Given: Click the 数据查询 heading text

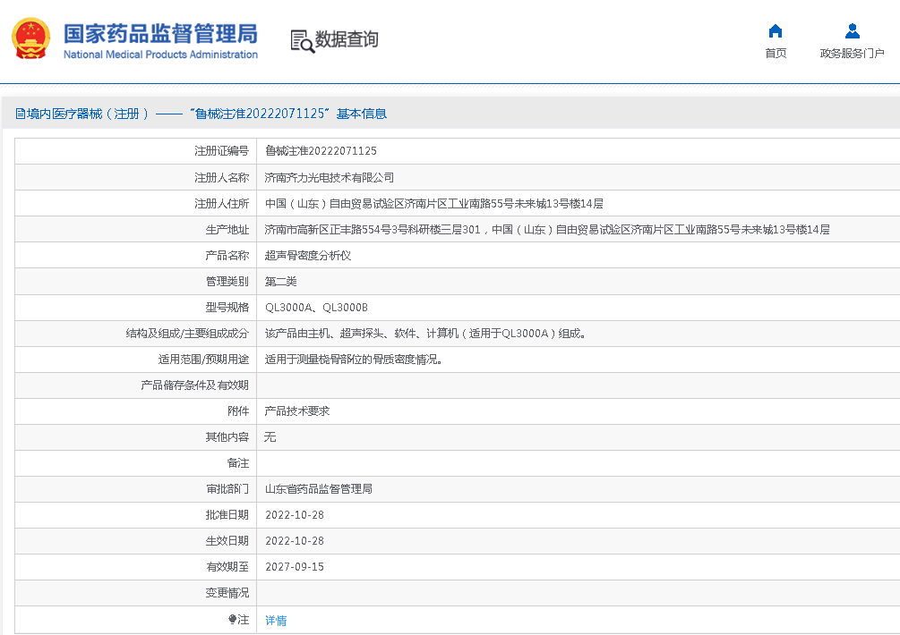Looking at the screenshot, I should [347, 40].
